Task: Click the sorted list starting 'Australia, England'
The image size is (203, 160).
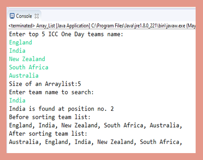Action: click(95, 142)
